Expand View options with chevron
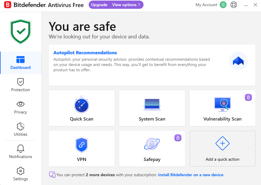The width and height of the screenshot is (261, 185). tap(126, 5)
